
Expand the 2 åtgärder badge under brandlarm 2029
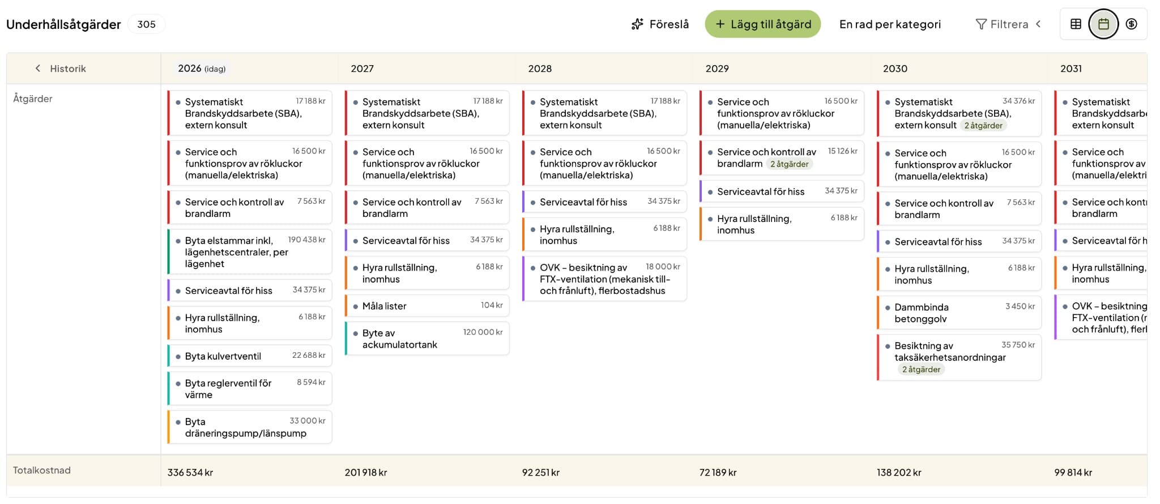click(789, 164)
